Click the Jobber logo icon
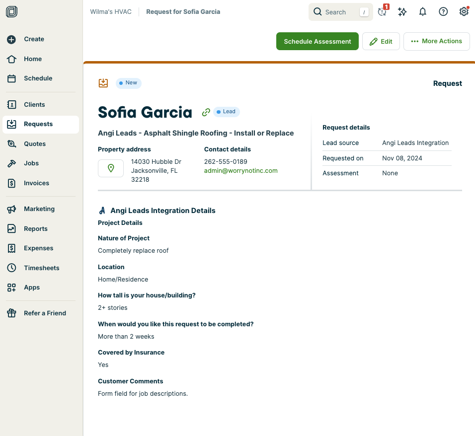The width and height of the screenshot is (475, 436). click(12, 12)
